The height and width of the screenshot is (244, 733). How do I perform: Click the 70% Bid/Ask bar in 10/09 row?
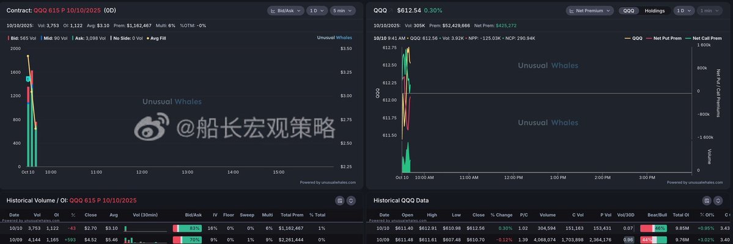(187, 239)
